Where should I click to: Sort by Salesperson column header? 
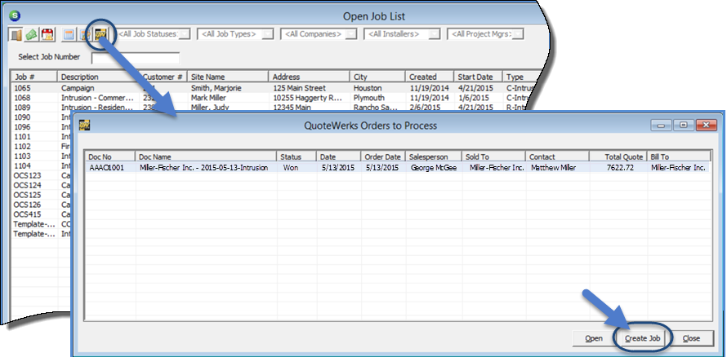(434, 156)
